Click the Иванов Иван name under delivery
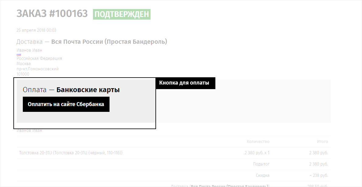This screenshot has width=362, height=187. tap(29, 50)
